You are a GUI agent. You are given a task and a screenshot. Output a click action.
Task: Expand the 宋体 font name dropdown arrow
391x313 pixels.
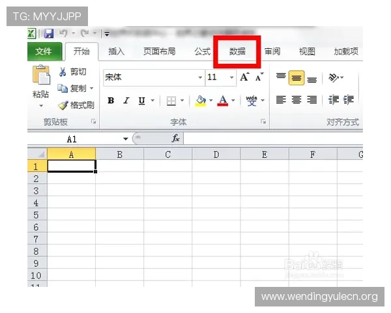pos(200,78)
